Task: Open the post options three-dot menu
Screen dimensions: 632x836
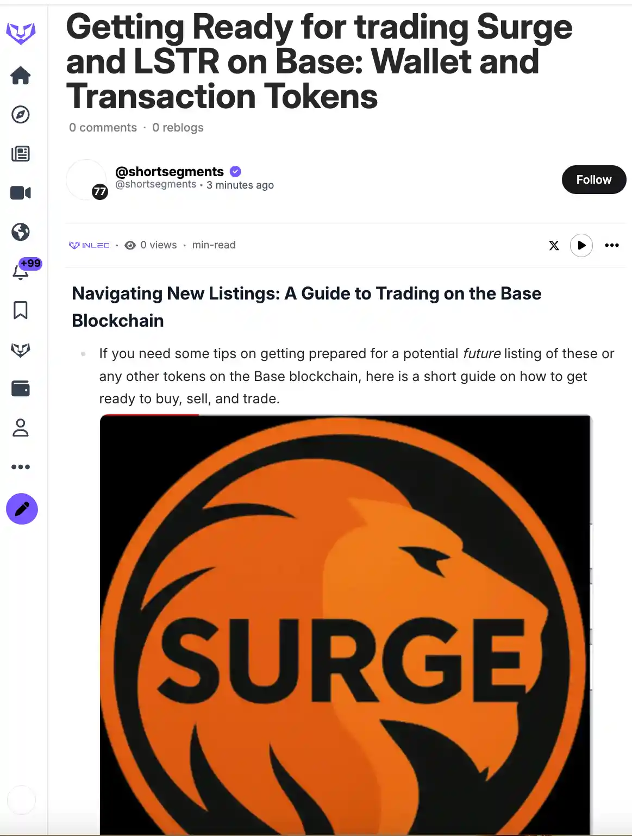Action: [x=612, y=245]
